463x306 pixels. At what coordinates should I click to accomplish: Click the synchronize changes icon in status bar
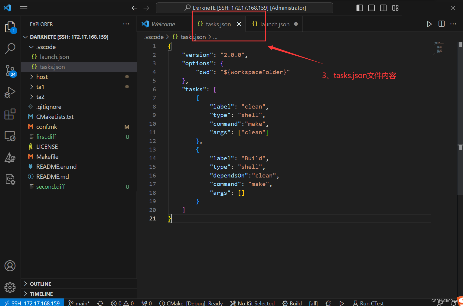point(100,303)
